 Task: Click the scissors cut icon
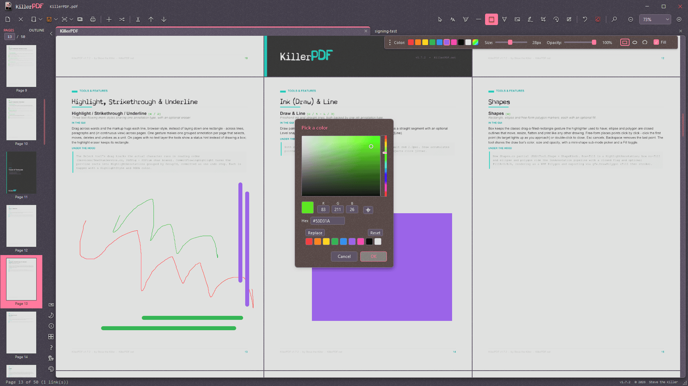[138, 19]
